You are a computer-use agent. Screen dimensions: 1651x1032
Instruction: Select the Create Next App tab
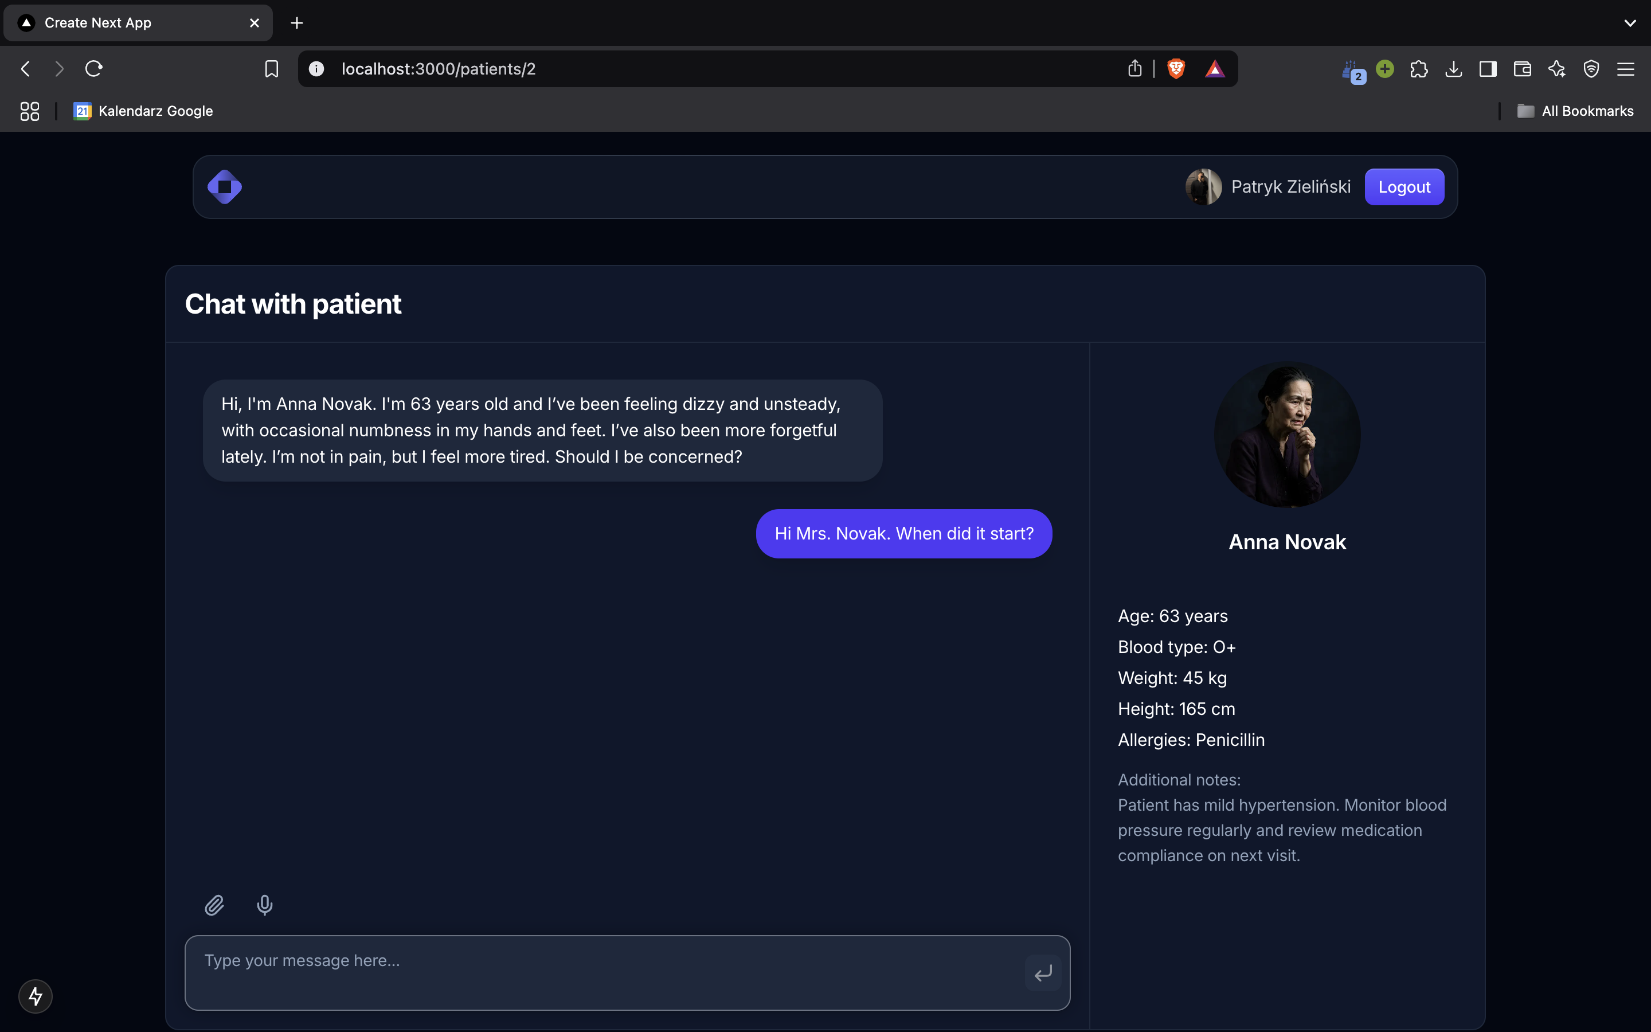point(136,23)
